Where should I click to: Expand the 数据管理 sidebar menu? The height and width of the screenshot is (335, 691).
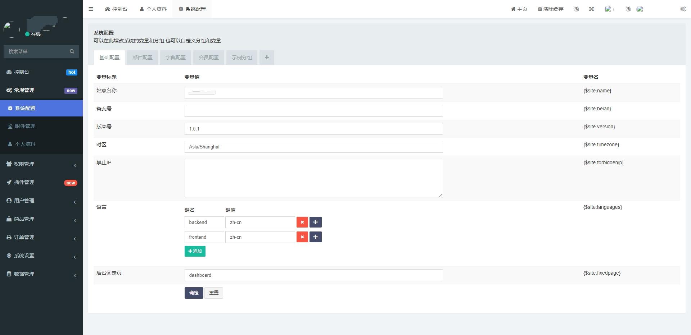point(41,274)
